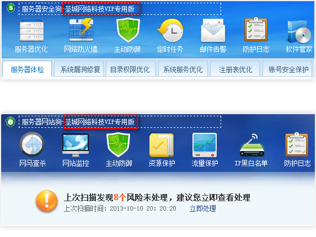Open 防护日志 clipboard in 服务器网站狗 toolbar
This screenshot has height=237, width=316.
tap(297, 144)
